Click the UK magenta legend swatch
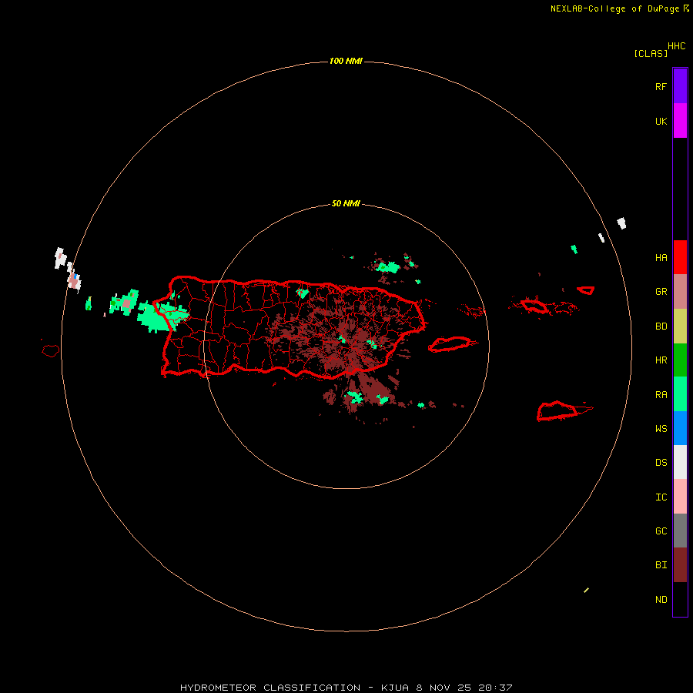693x693 pixels. 680,121
